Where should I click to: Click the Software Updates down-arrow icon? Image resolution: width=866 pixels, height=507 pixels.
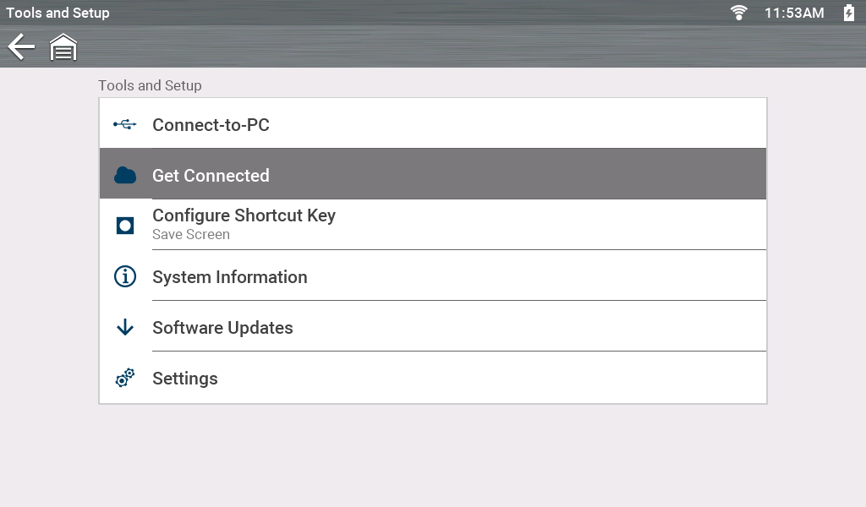point(125,327)
